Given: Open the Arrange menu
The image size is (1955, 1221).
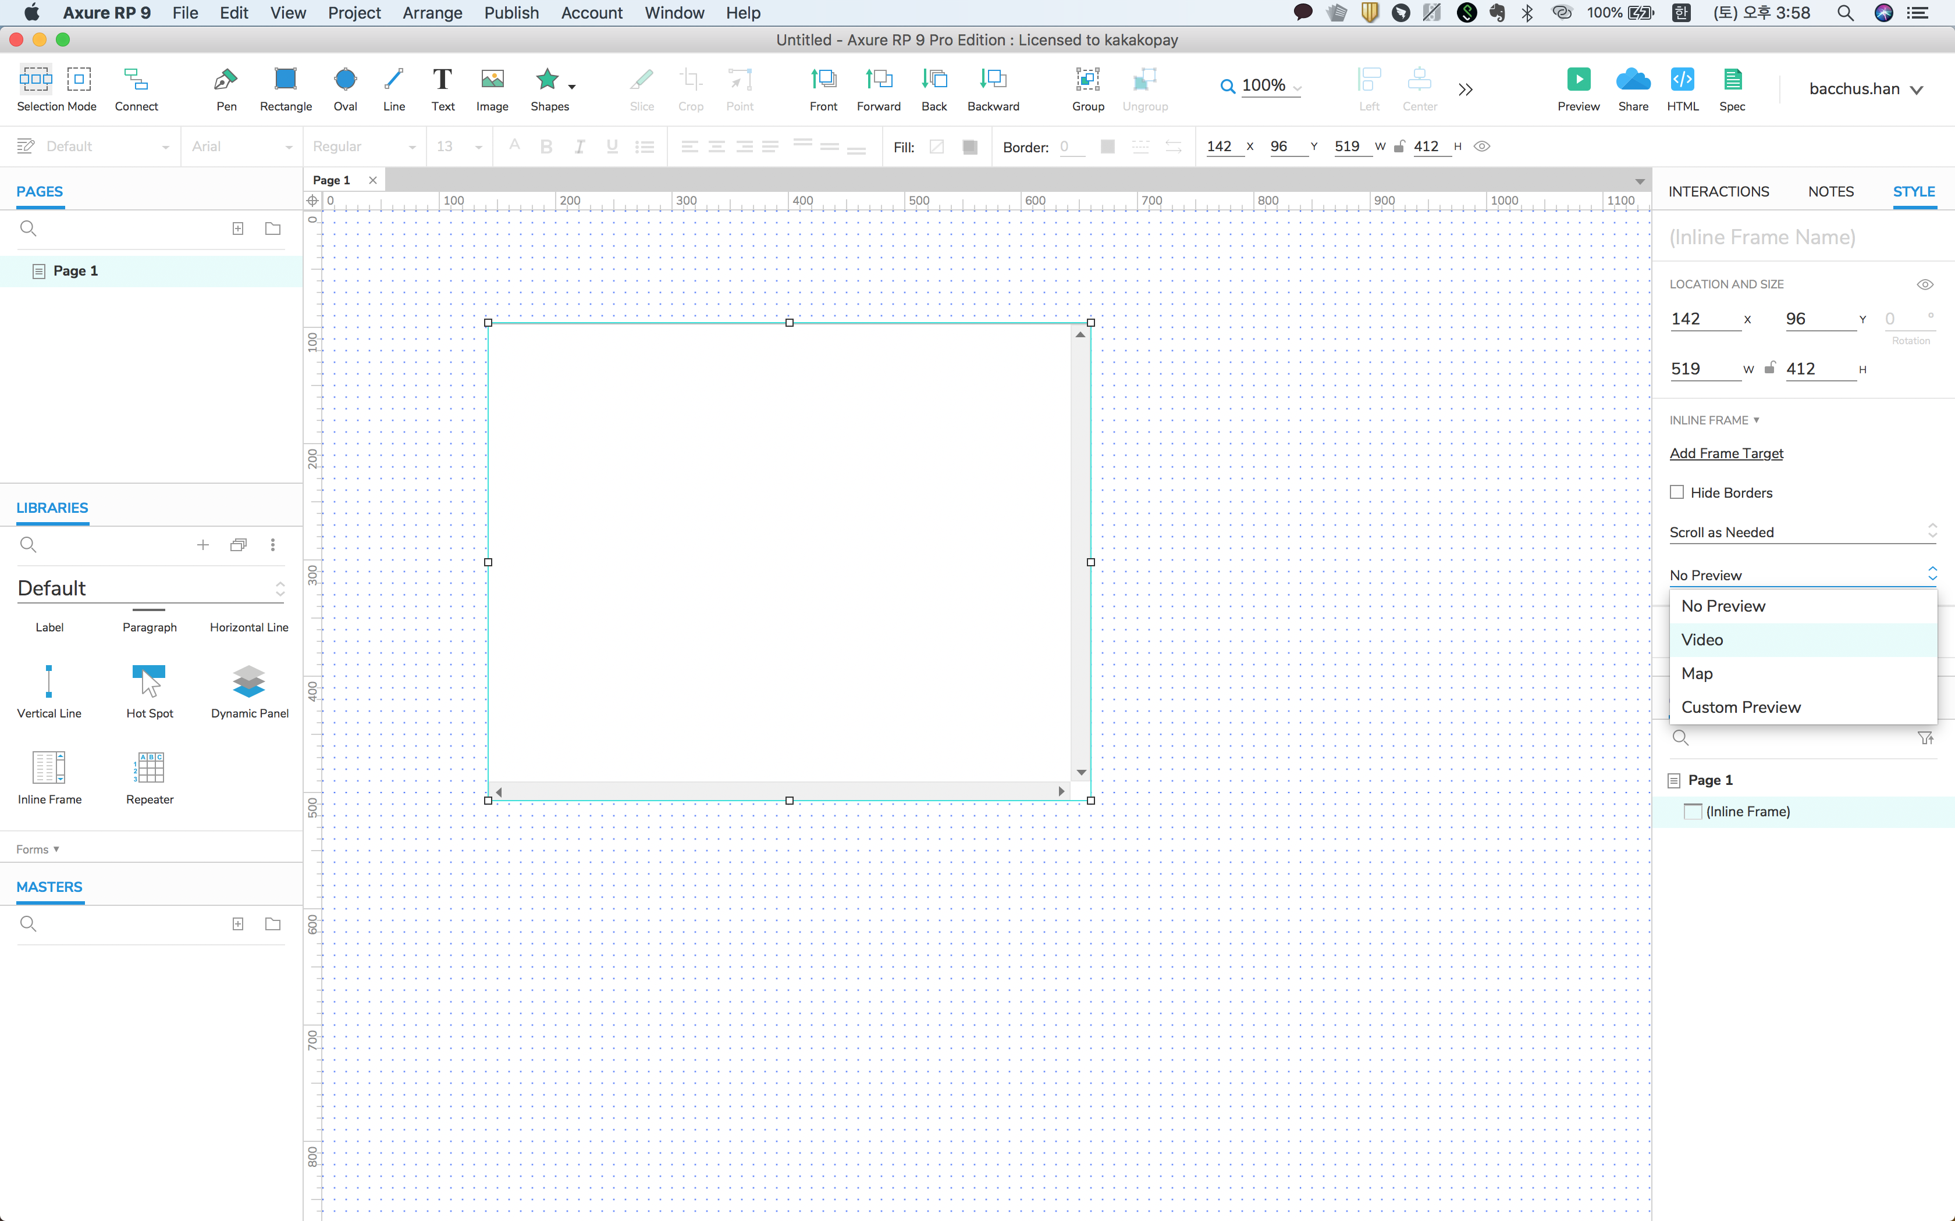Looking at the screenshot, I should (432, 13).
